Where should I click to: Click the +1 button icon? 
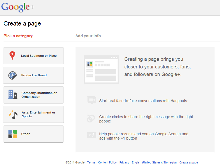click(x=92, y=135)
